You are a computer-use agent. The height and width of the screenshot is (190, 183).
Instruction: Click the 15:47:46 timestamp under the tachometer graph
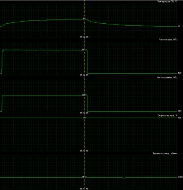tap(84, 189)
